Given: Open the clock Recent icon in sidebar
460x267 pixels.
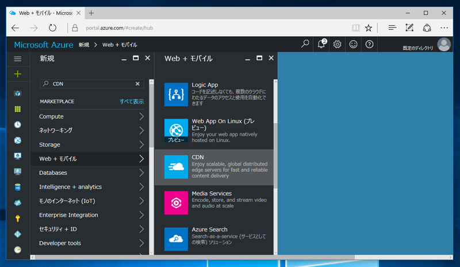Looking at the screenshot, I should coord(18,124).
